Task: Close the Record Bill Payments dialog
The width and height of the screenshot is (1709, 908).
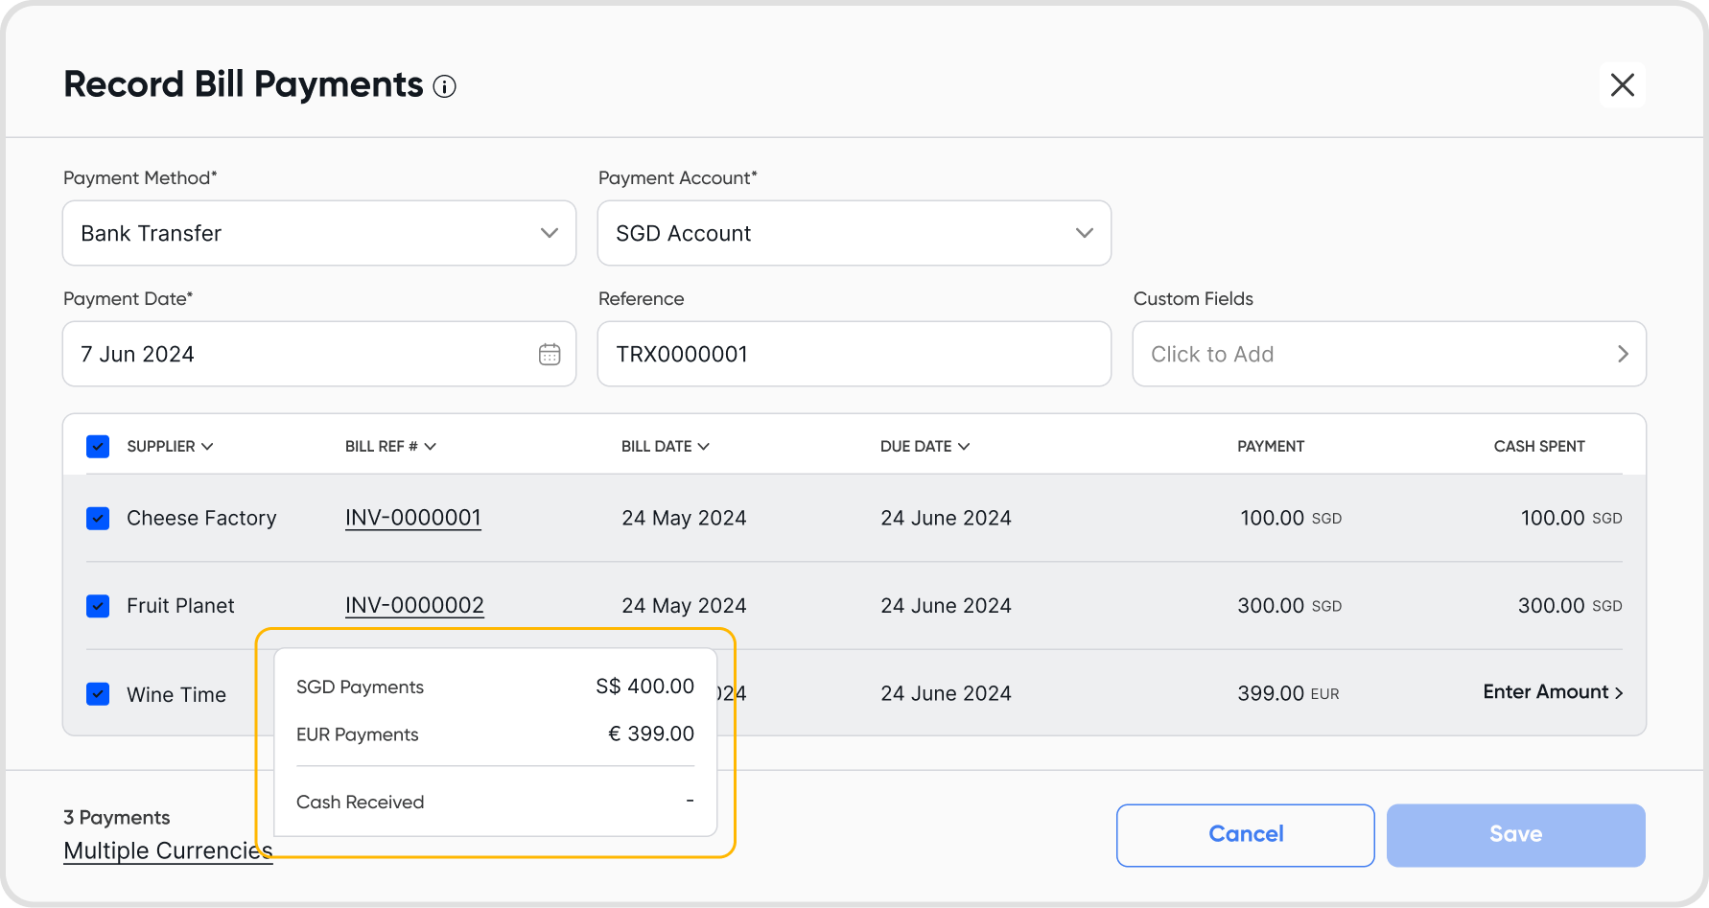Action: [1622, 85]
